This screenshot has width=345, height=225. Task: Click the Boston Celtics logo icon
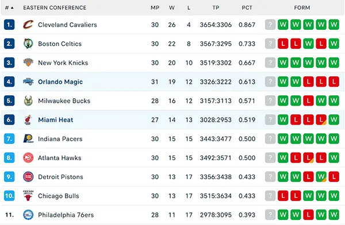28,44
